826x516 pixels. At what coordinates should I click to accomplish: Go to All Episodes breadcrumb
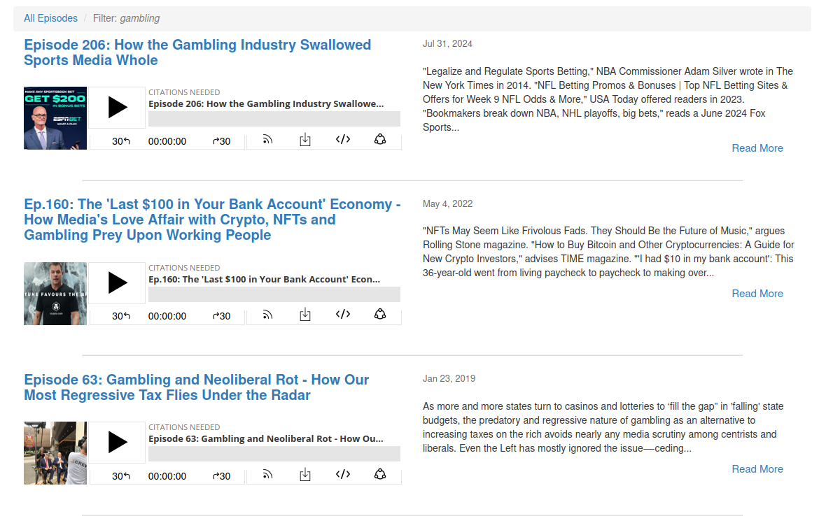(50, 18)
